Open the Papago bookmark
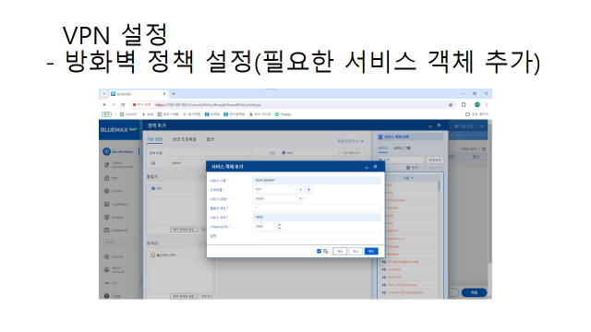This screenshot has height=332, width=591. tap(283, 114)
